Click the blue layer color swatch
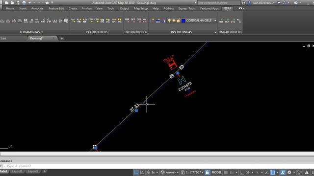314x176 pixels. pyautogui.click(x=183, y=21)
